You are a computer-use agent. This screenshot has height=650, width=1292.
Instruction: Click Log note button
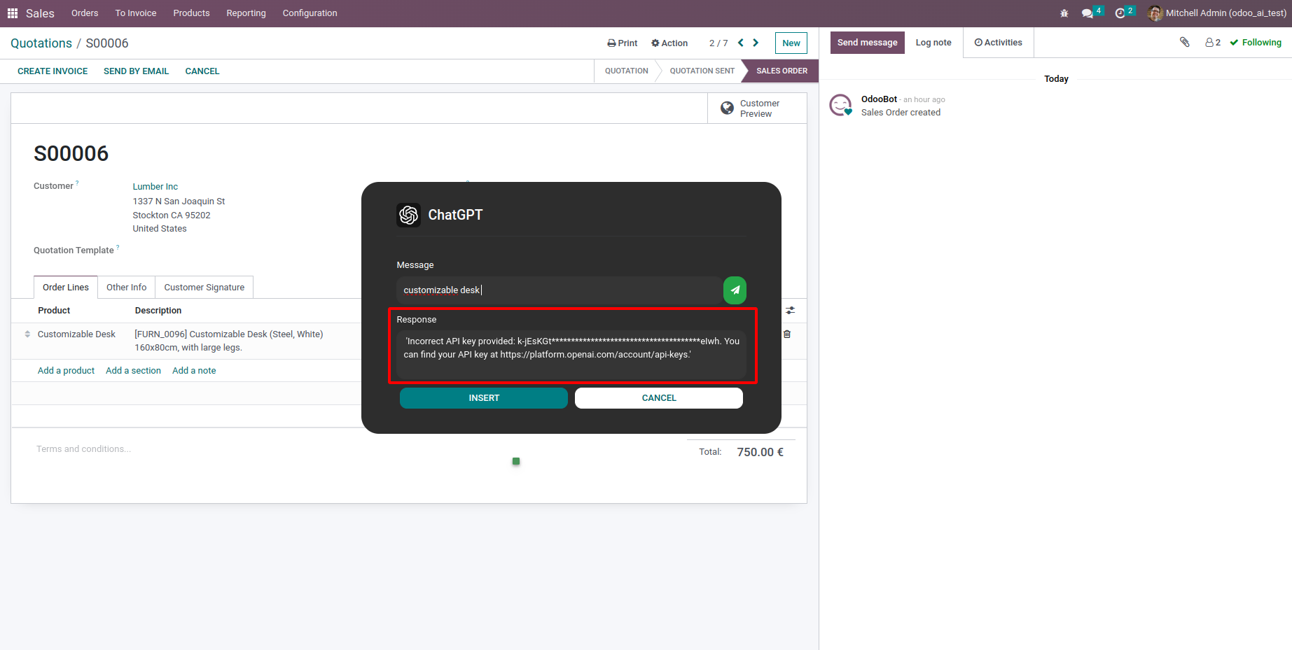(933, 43)
